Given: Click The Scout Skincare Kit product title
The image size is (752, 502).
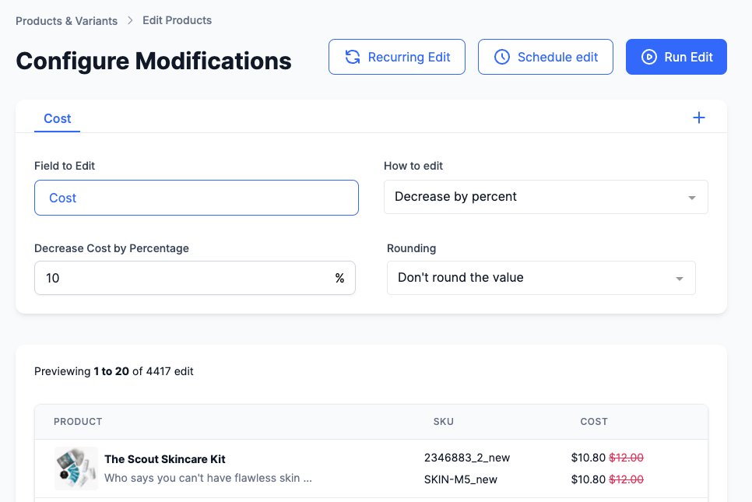Looking at the screenshot, I should tap(165, 459).
